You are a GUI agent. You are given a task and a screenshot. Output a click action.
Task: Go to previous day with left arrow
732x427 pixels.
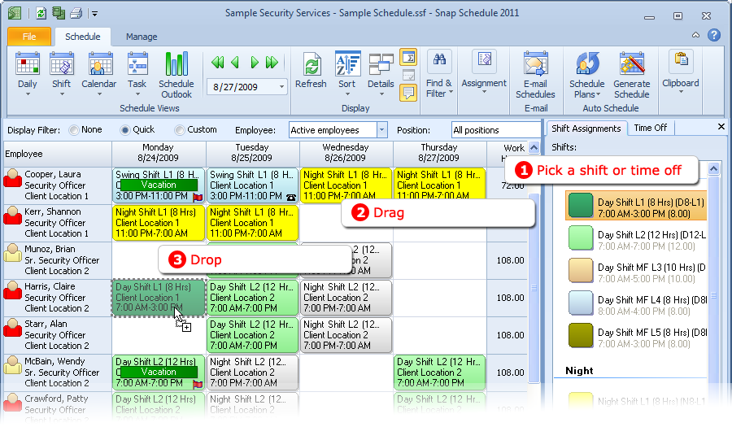[235, 62]
